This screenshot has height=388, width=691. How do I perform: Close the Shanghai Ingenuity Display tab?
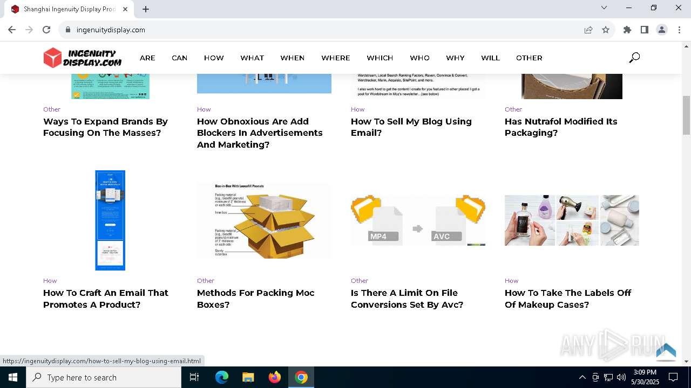(x=125, y=9)
